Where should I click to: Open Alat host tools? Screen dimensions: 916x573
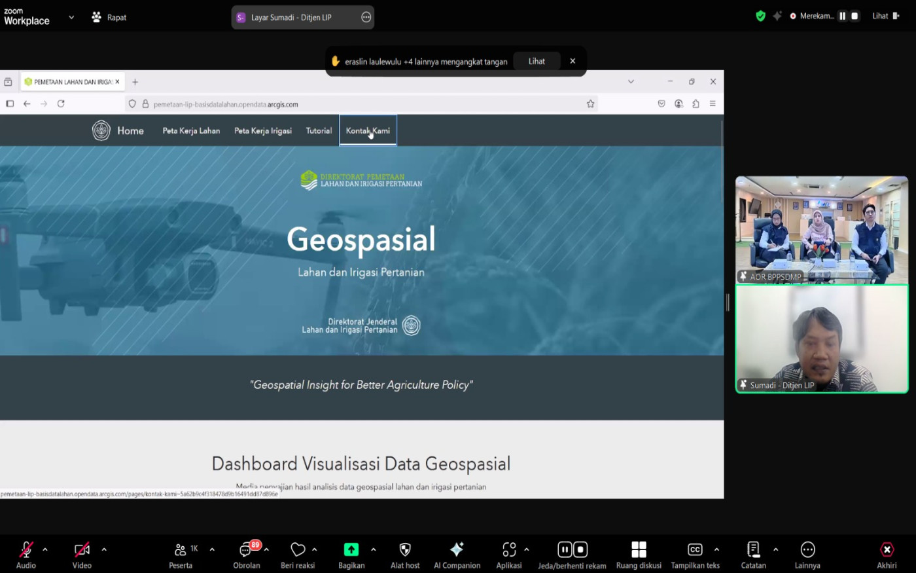404,550
